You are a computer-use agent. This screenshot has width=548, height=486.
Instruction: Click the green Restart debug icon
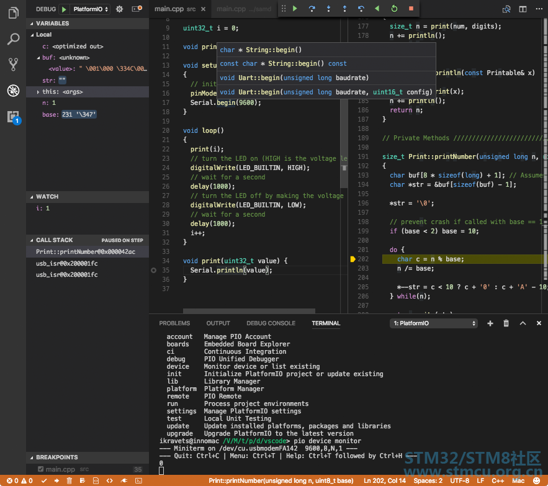pyautogui.click(x=394, y=9)
